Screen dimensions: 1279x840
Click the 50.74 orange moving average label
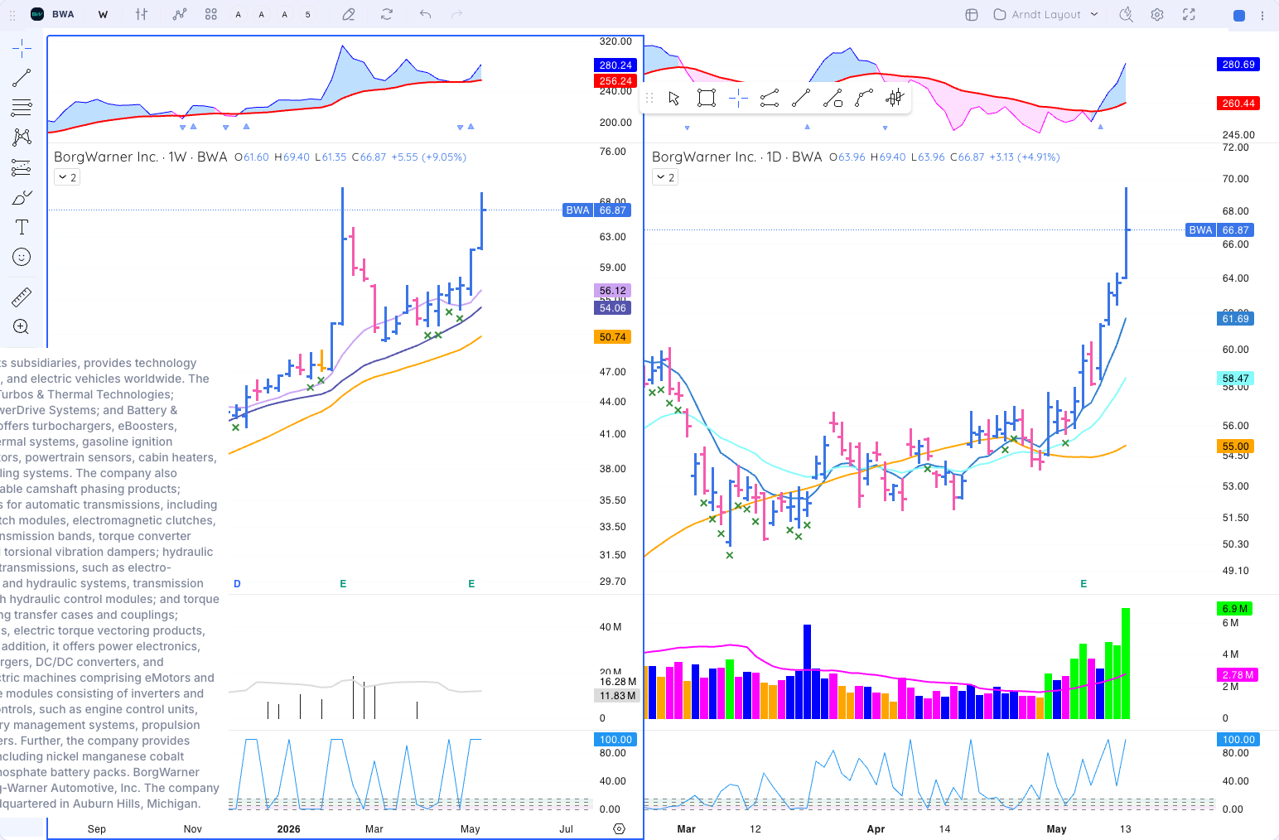tap(613, 337)
